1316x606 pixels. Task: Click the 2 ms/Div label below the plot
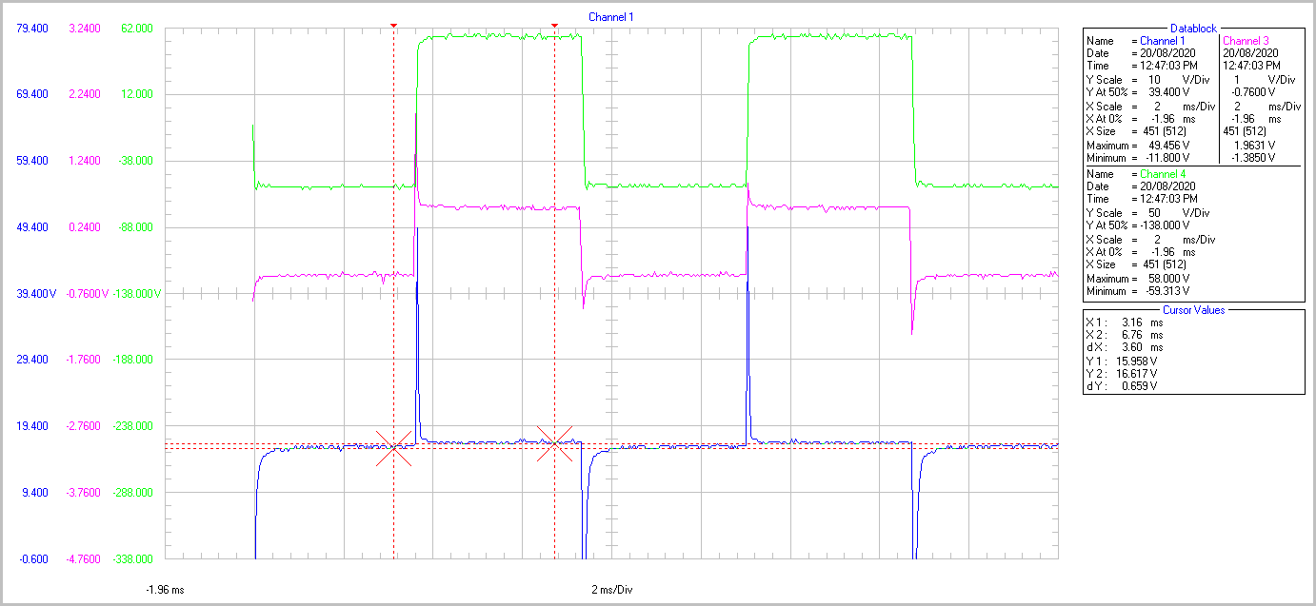pyautogui.click(x=611, y=590)
